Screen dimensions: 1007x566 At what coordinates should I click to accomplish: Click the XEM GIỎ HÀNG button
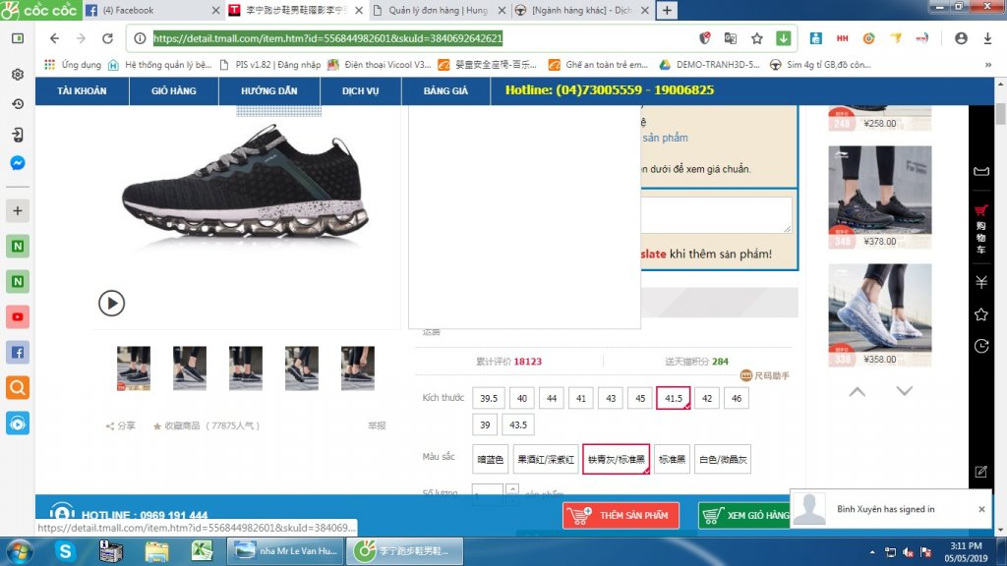pyautogui.click(x=745, y=515)
